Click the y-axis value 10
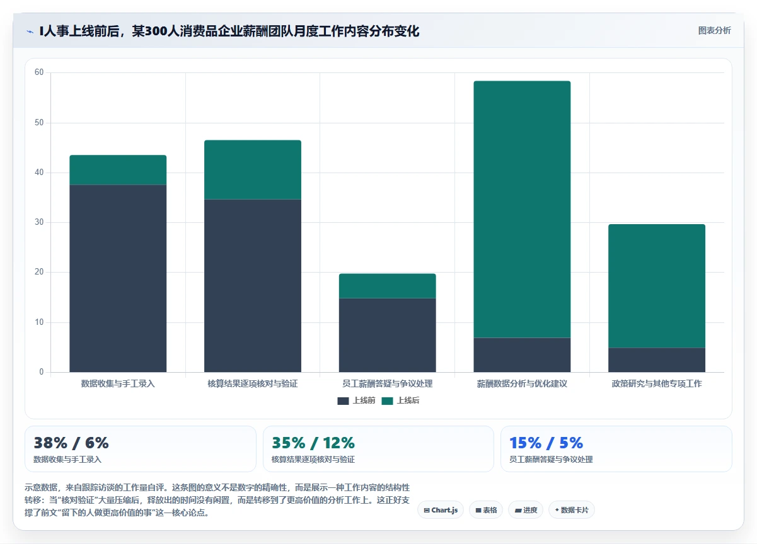Image resolution: width=757 pixels, height=544 pixels. tap(39, 322)
